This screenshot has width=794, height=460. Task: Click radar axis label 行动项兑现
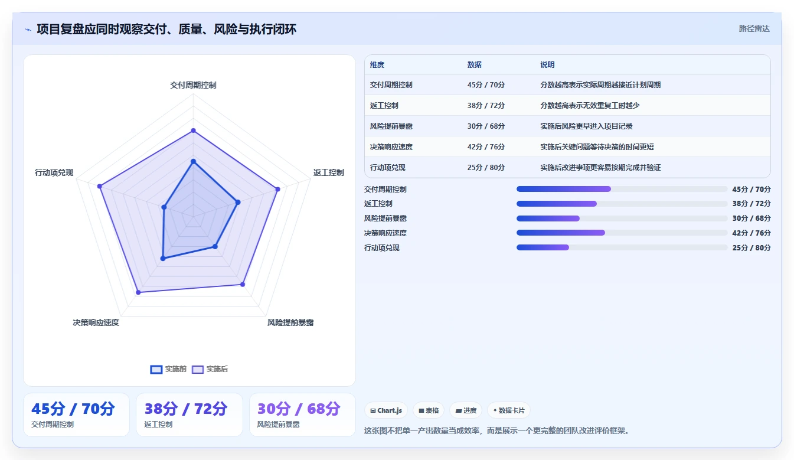pos(54,172)
